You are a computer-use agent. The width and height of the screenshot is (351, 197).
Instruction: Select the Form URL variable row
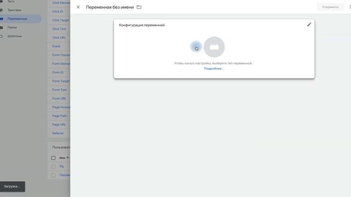[59, 99]
